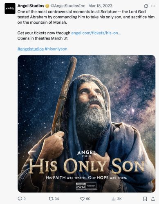The image size is (159, 204).
Task: Open the @AngelStudiosInc handle
Action: [68, 6]
